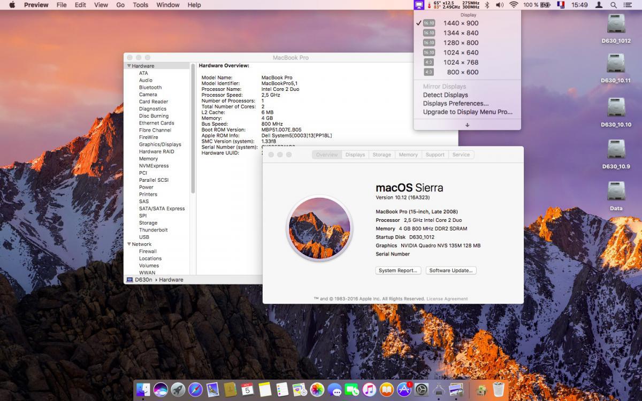Image resolution: width=642 pixels, height=401 pixels.
Task: Open App Store icon with badge
Action: [x=404, y=389]
